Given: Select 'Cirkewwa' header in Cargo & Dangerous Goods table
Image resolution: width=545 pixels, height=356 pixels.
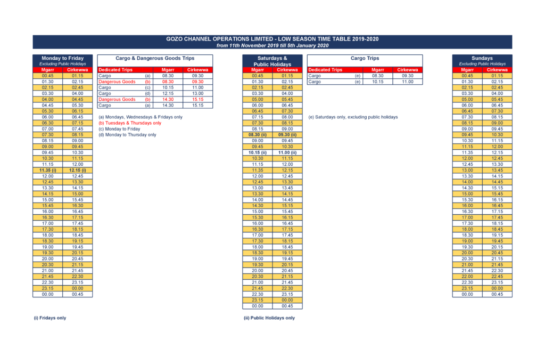Looking at the screenshot, I should coord(198,70).
